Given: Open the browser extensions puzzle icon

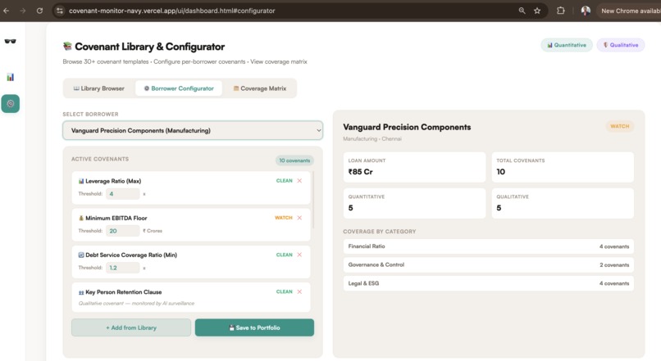Looking at the screenshot, I should pyautogui.click(x=561, y=11).
